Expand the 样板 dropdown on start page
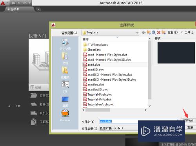The width and height of the screenshot is (196, 146). [39, 87]
